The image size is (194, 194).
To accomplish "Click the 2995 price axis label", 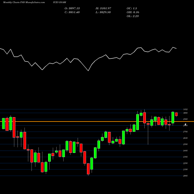I will (185, 119).
